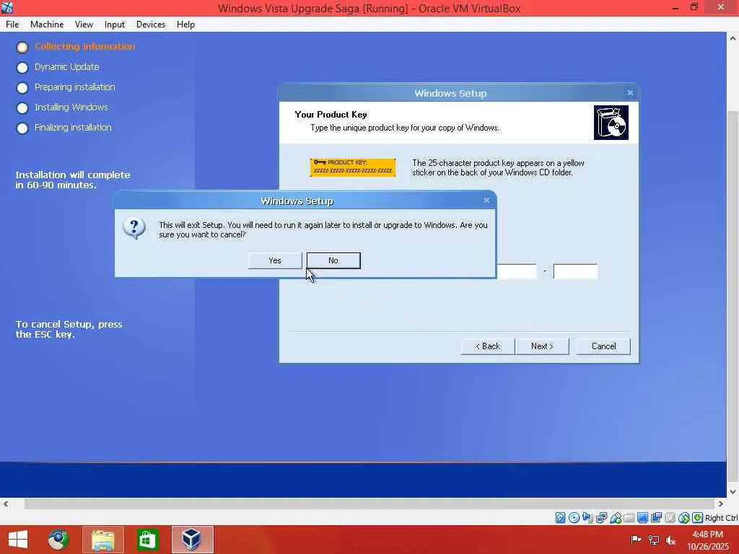Open the File menu
The image size is (739, 554).
[x=12, y=25]
